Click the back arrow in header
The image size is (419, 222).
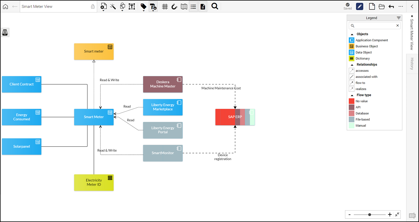point(15,6)
